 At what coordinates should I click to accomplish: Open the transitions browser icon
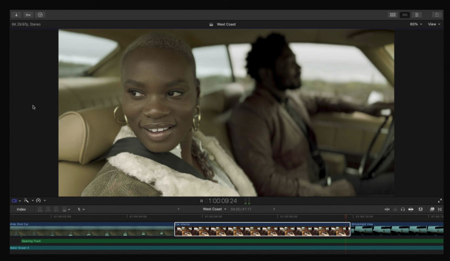(439, 209)
